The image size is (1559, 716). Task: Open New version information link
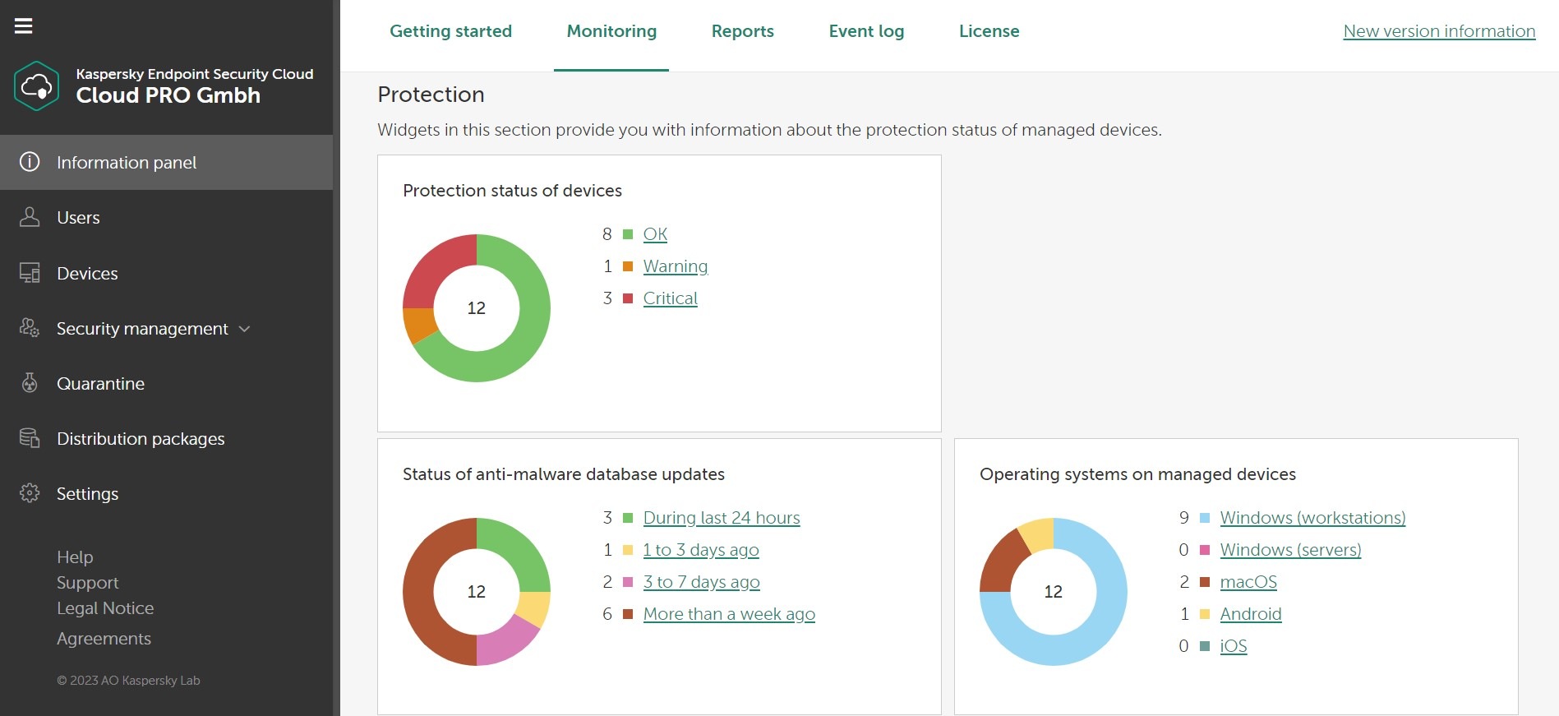pos(1438,31)
